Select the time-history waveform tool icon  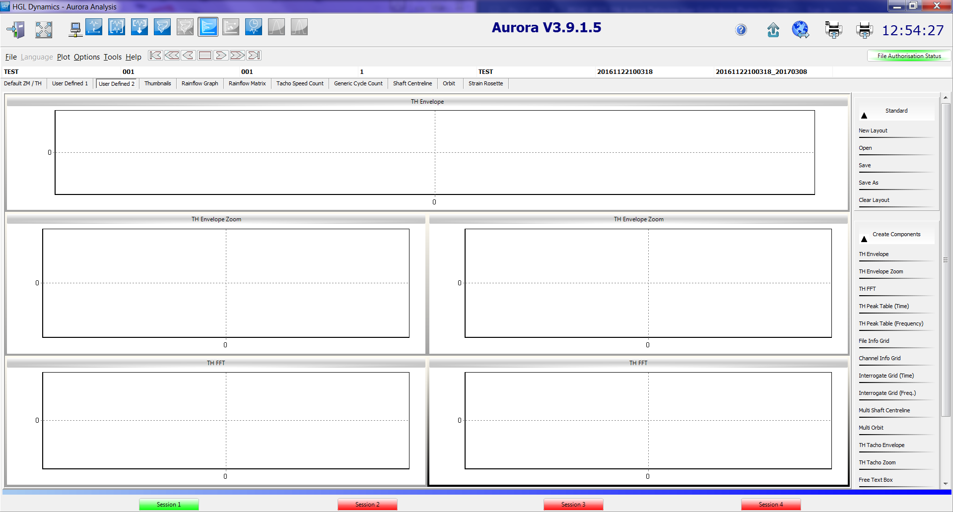(x=94, y=27)
